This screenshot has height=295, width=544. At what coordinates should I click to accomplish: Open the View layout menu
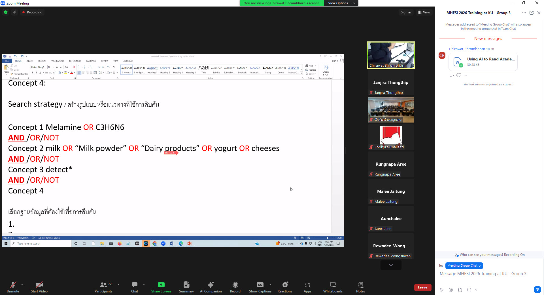(x=424, y=12)
